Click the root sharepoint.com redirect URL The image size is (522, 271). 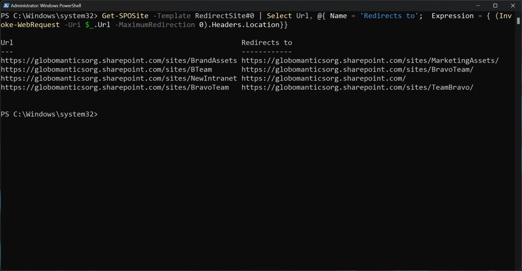tap(323, 78)
